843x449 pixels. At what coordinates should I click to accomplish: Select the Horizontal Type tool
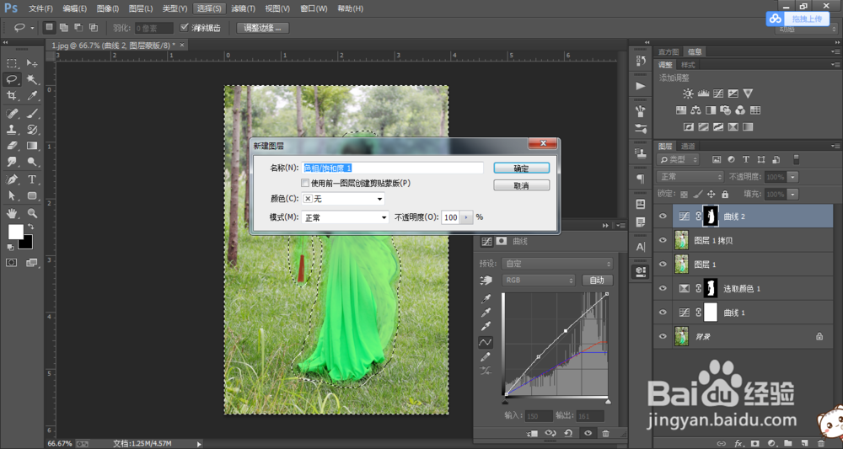click(32, 179)
